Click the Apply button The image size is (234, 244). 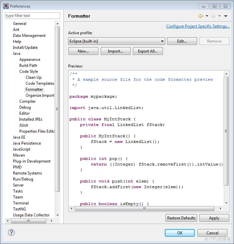pos(214,218)
